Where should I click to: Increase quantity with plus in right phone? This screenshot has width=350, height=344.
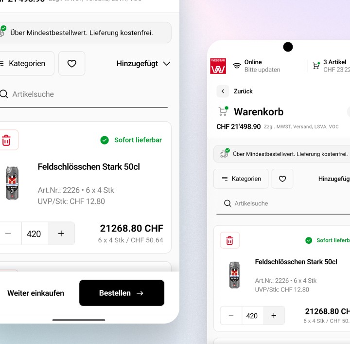point(274,316)
